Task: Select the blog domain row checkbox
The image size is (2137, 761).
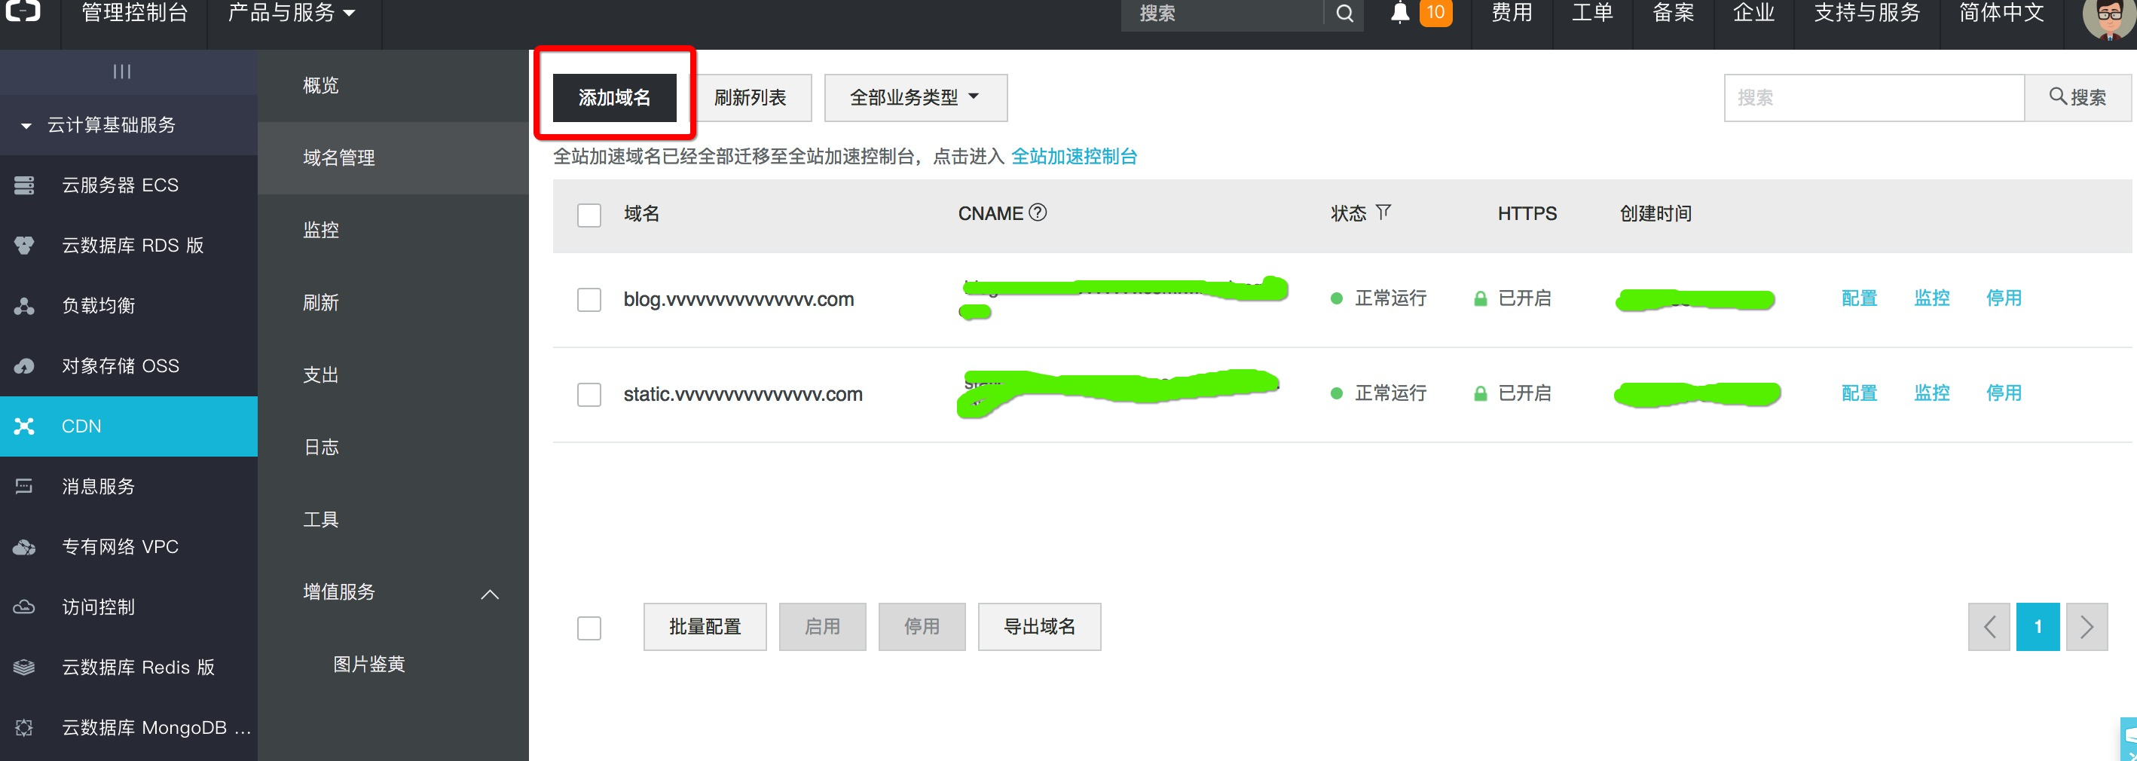Action: click(x=589, y=300)
